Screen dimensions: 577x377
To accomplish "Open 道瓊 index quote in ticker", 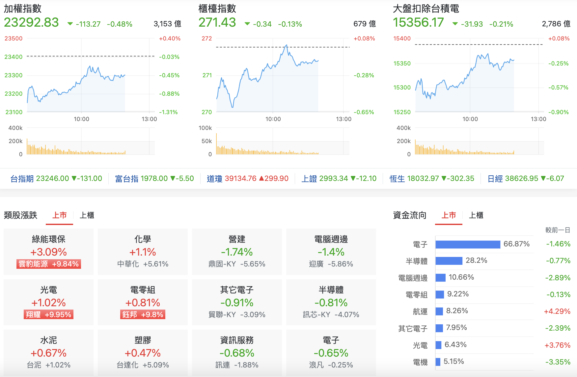I will [248, 178].
